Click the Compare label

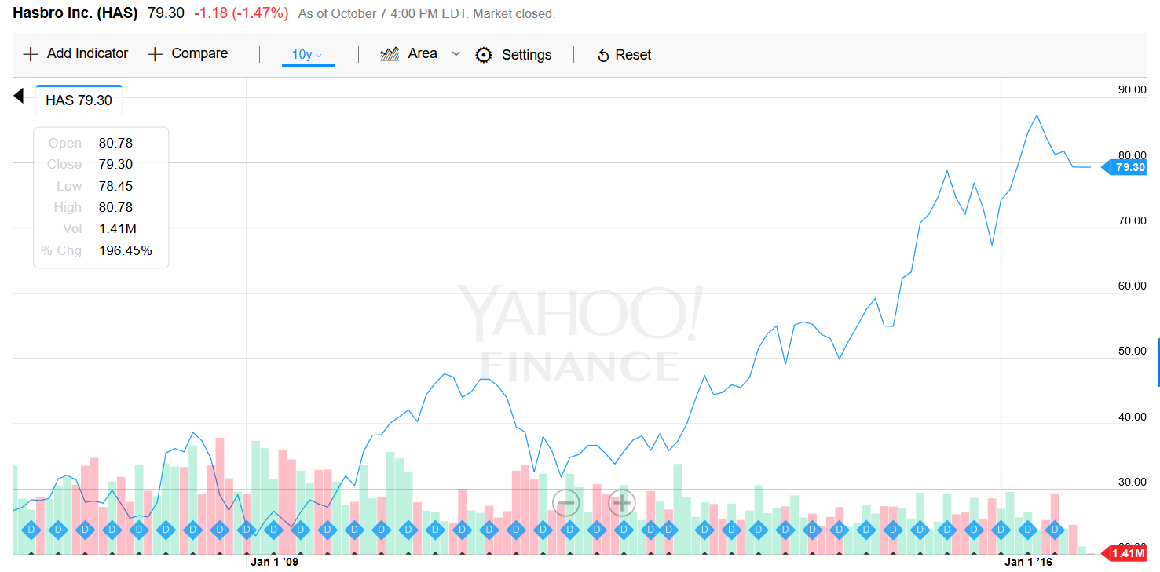pyautogui.click(x=199, y=53)
